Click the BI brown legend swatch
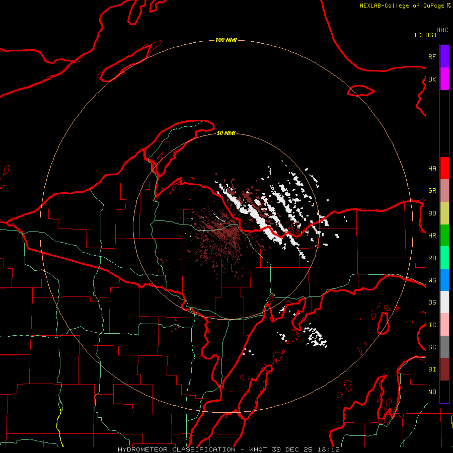The image size is (453, 453). 444,369
